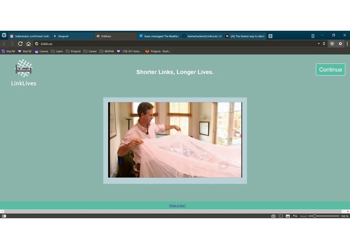Click the mosquito net video

[175, 140]
